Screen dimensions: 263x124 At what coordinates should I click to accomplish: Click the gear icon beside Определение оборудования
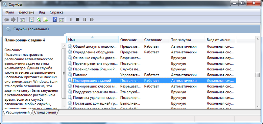(70, 52)
